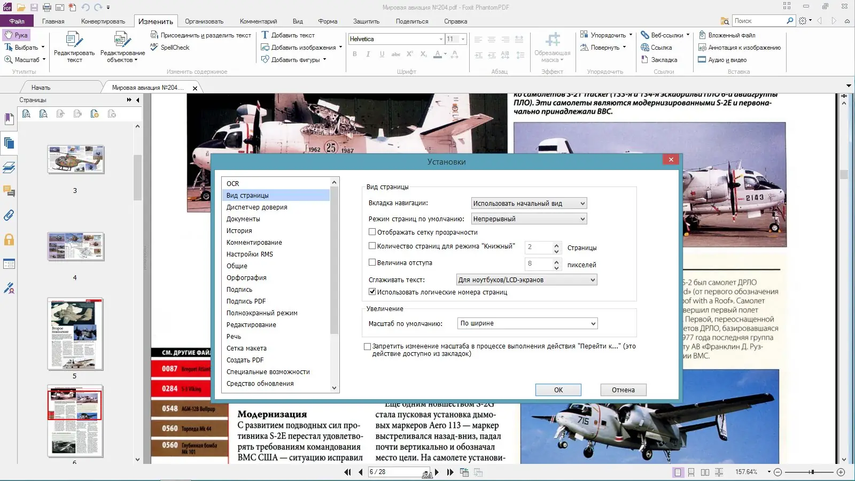The image size is (855, 481).
Task: Switch to Комментарий ribbon tab
Action: click(259, 21)
